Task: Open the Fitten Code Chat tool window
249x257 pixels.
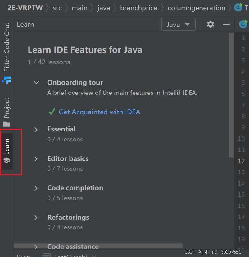Action: tap(7, 53)
